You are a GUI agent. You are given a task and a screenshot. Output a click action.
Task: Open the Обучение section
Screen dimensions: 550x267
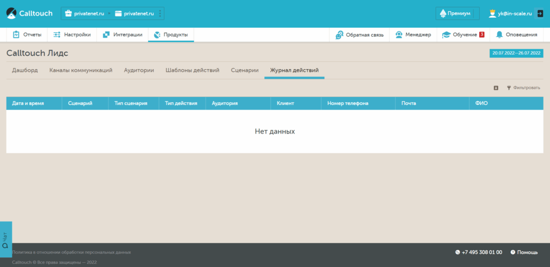[x=463, y=35]
